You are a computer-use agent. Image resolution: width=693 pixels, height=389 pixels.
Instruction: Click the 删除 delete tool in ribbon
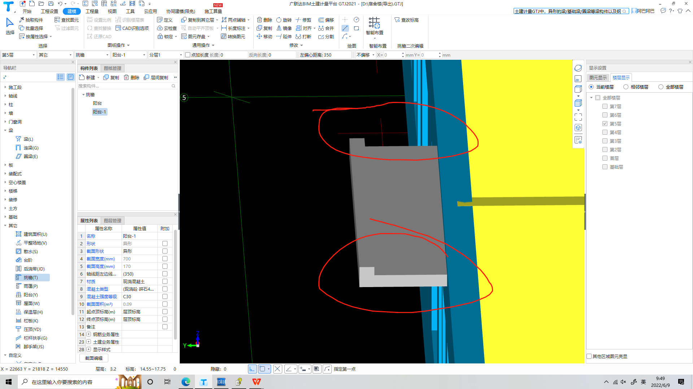(265, 20)
